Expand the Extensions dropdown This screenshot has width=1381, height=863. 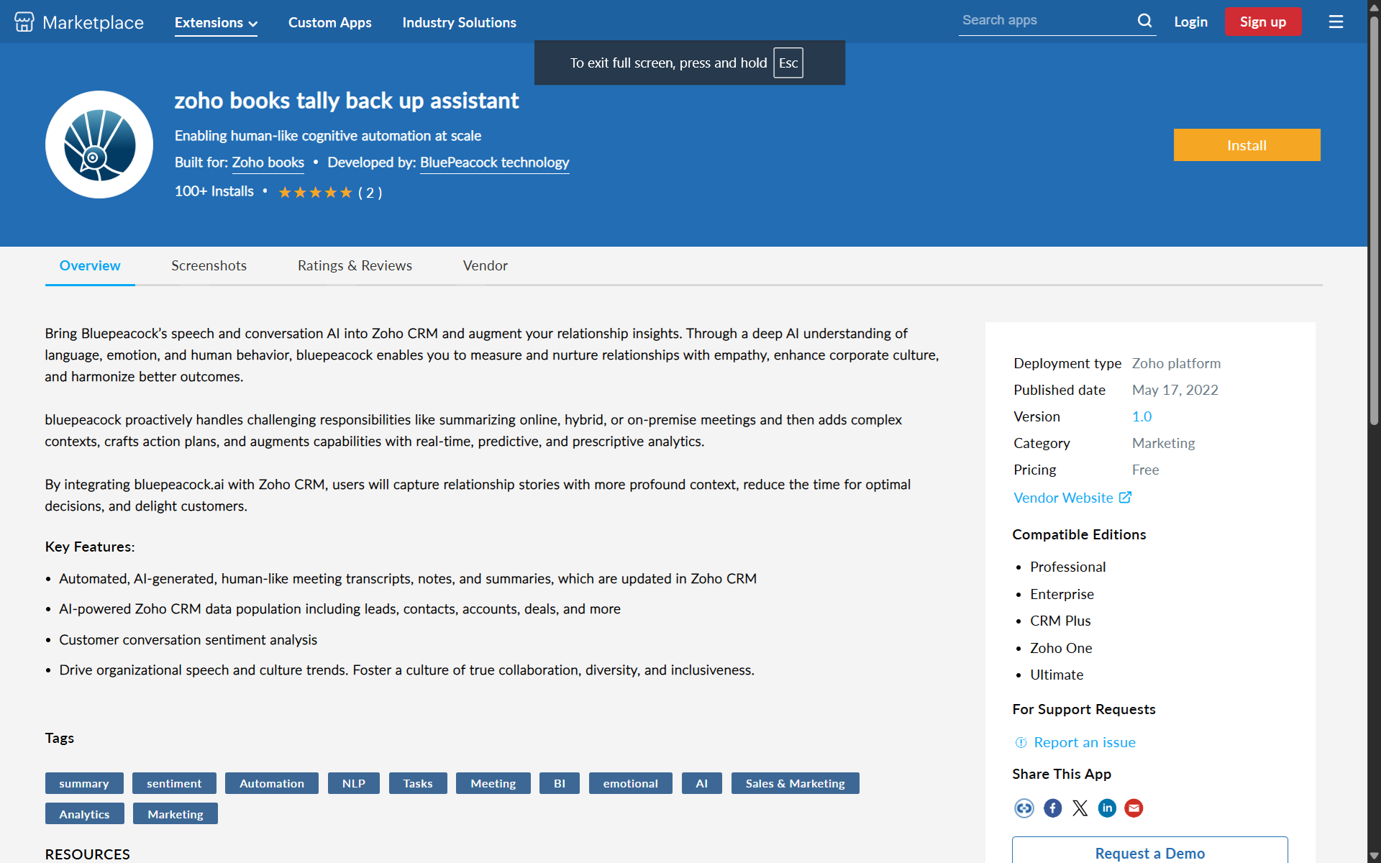pos(216,22)
